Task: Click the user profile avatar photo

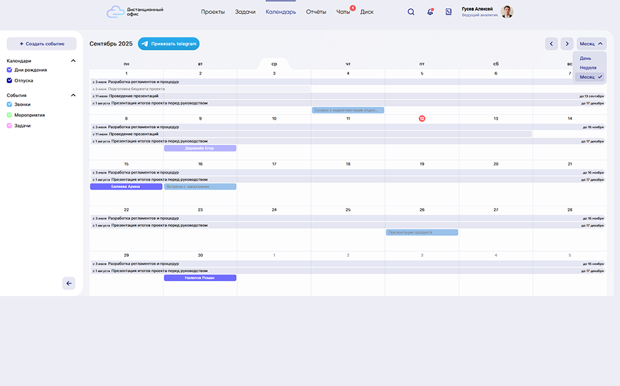Action: (x=507, y=12)
